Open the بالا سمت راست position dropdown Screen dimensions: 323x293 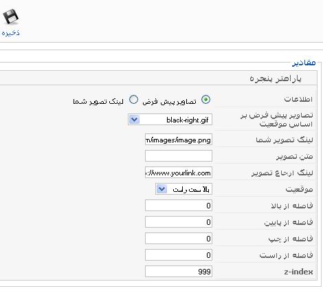(x=183, y=189)
